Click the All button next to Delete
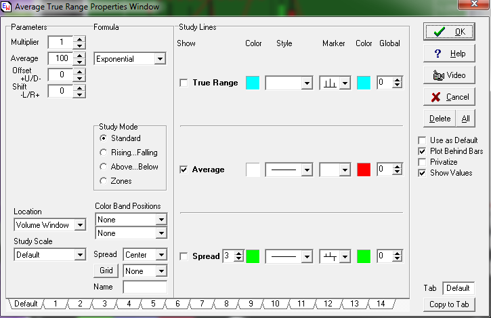 pos(466,119)
